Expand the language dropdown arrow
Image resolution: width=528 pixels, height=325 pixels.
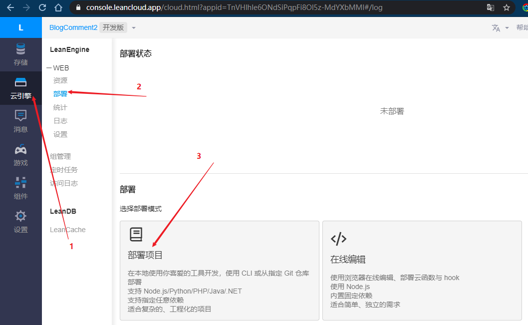tap(507, 28)
